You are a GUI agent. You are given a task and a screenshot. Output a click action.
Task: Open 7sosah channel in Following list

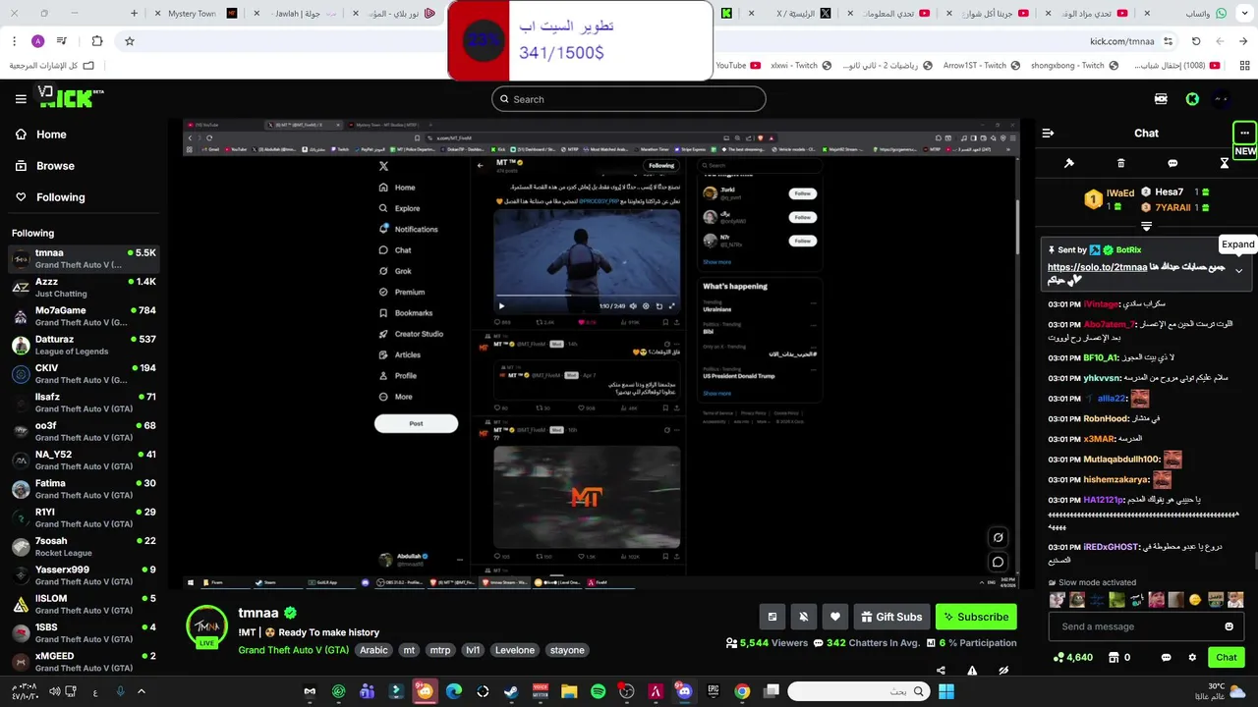point(85,547)
